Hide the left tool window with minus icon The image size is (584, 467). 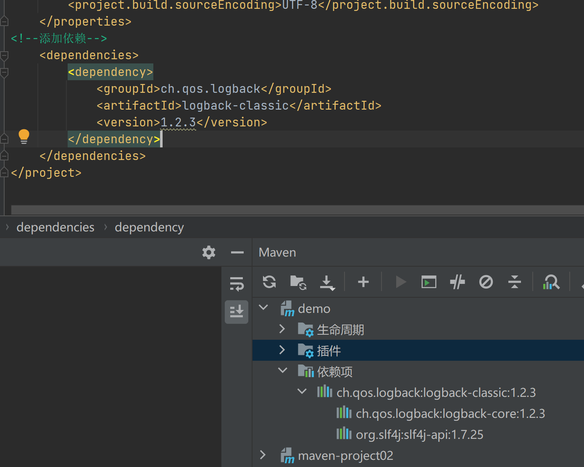point(237,252)
